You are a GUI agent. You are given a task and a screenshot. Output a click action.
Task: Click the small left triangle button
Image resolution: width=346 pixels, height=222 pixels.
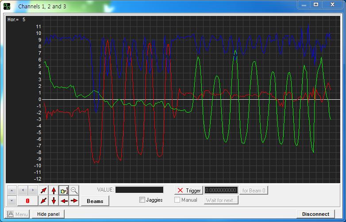click(23, 190)
